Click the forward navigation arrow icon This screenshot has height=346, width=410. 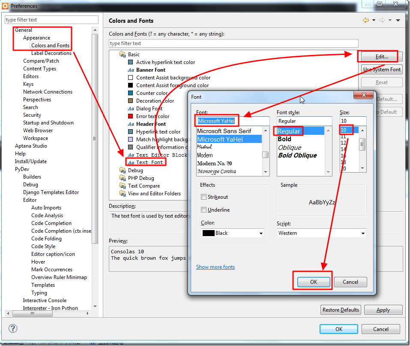[x=382, y=20]
